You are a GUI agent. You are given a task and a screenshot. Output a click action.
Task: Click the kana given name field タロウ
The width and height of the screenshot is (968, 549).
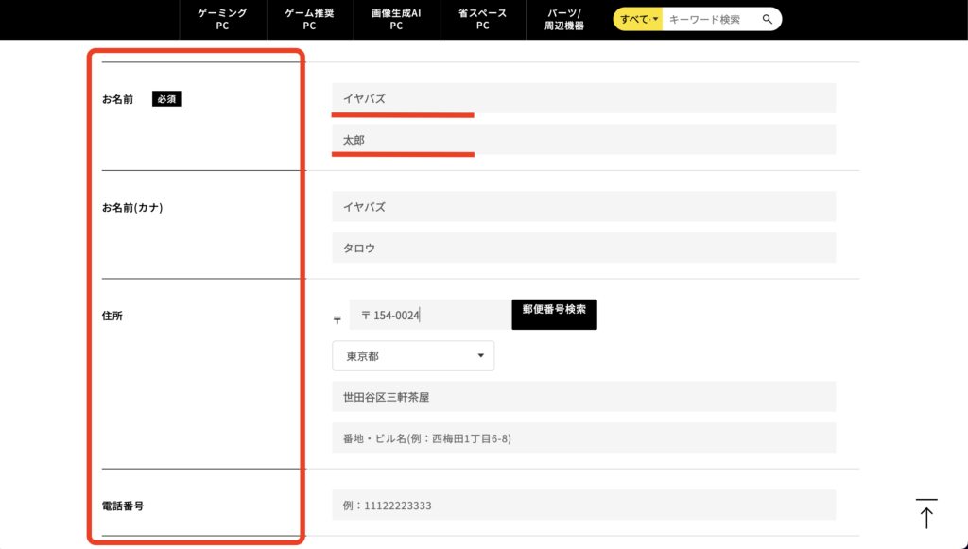tap(584, 248)
